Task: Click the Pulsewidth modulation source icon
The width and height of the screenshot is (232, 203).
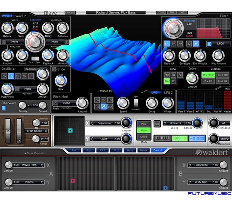Action: coord(17,89)
